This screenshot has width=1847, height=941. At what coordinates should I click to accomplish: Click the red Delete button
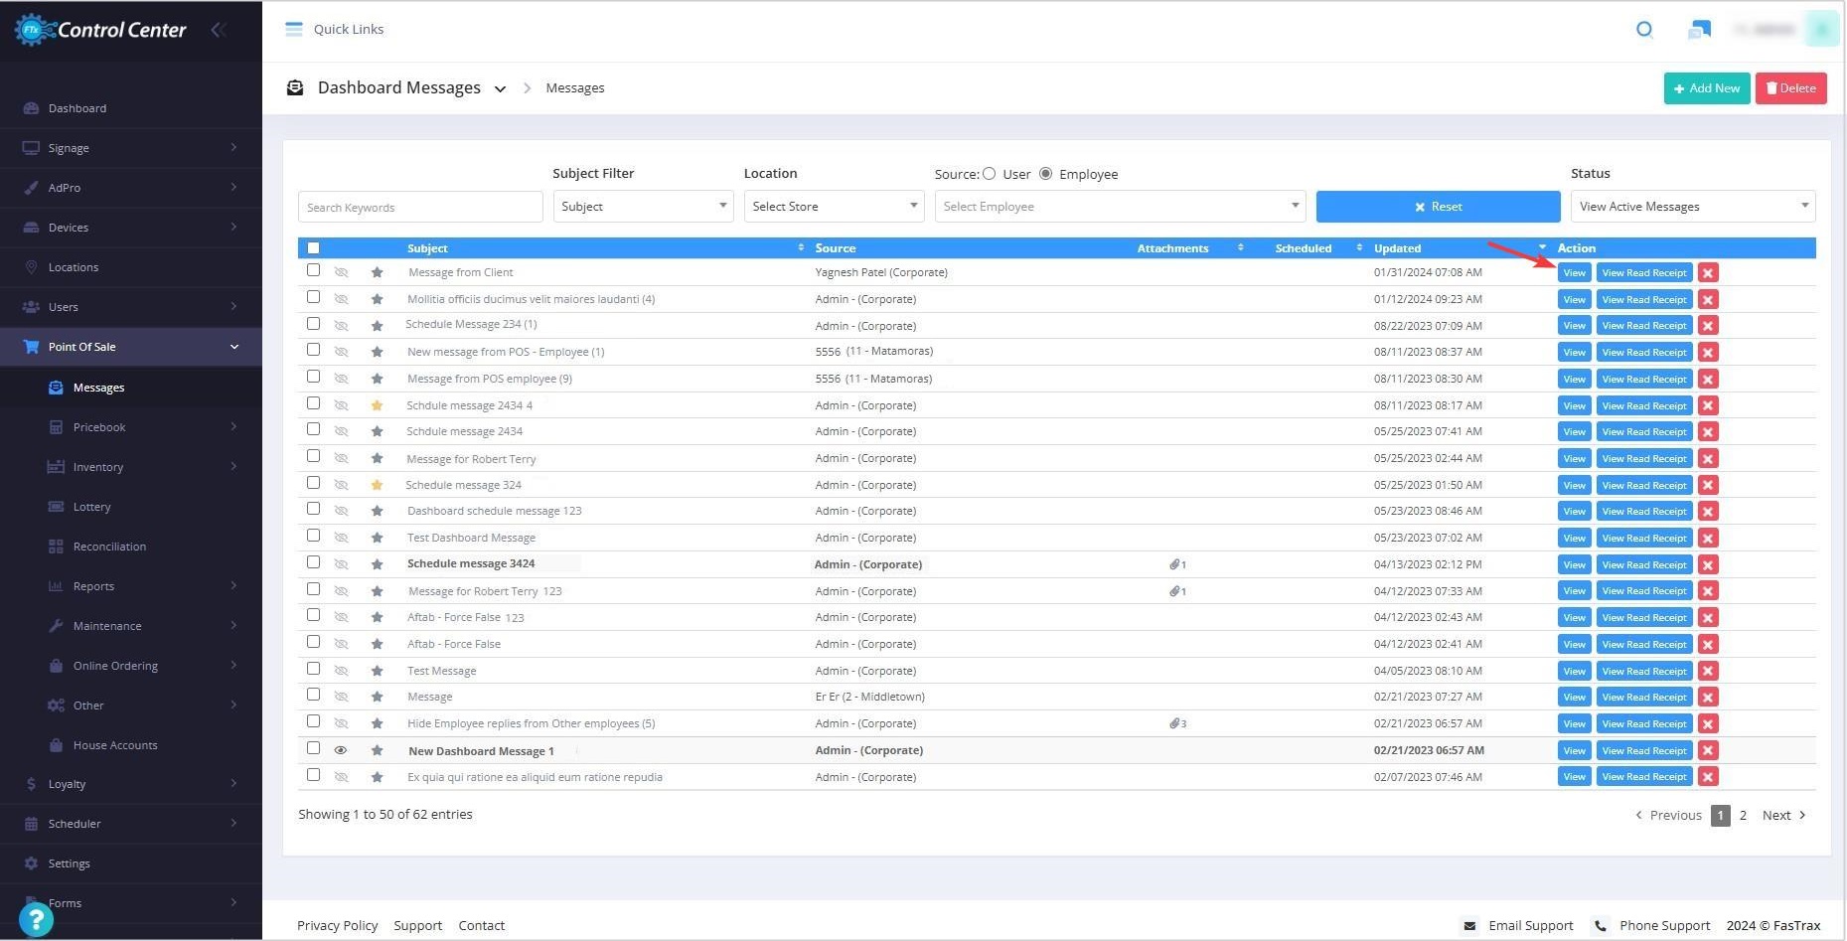pos(1790,88)
